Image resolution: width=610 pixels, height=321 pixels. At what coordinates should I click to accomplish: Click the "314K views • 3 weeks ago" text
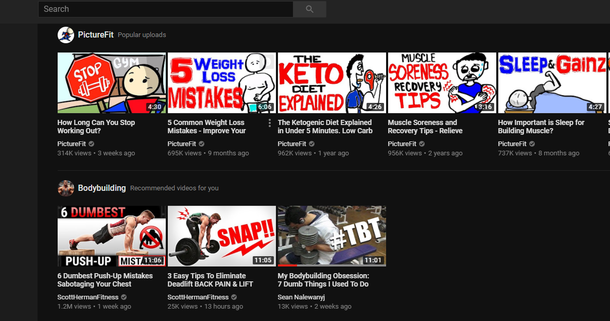[x=96, y=153]
